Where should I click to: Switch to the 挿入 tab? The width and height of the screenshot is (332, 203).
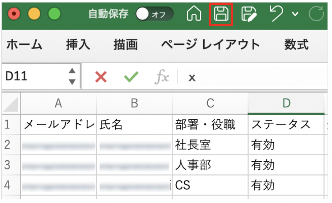tap(78, 45)
